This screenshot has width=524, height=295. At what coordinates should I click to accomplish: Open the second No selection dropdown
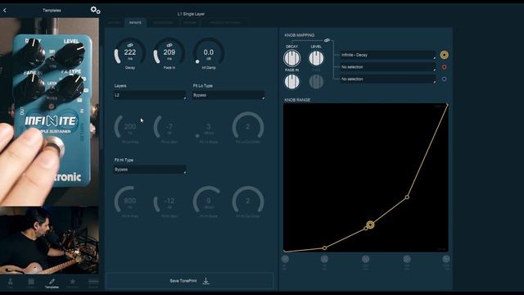388,67
